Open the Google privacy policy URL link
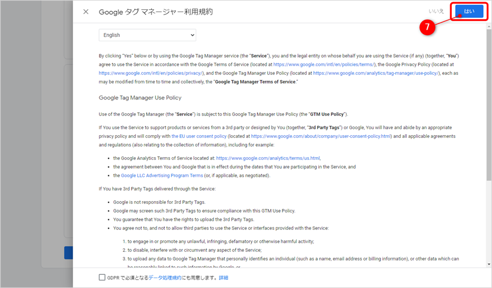The height and width of the screenshot is (288, 492). pyautogui.click(x=151, y=73)
